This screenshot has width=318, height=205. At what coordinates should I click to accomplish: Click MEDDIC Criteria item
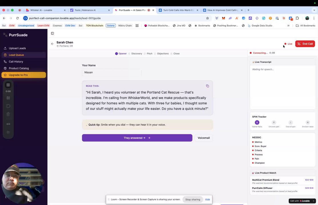pyautogui.click(x=257, y=150)
